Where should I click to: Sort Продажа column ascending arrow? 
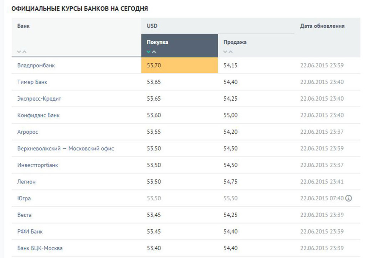pos(231,52)
